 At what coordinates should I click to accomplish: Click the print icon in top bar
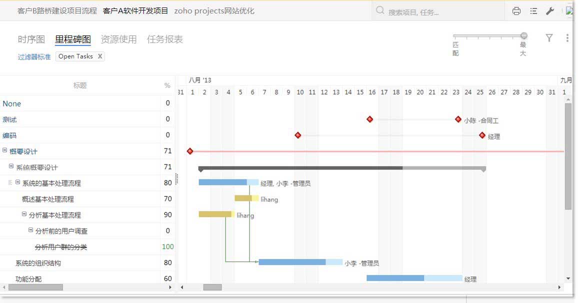[516, 11]
